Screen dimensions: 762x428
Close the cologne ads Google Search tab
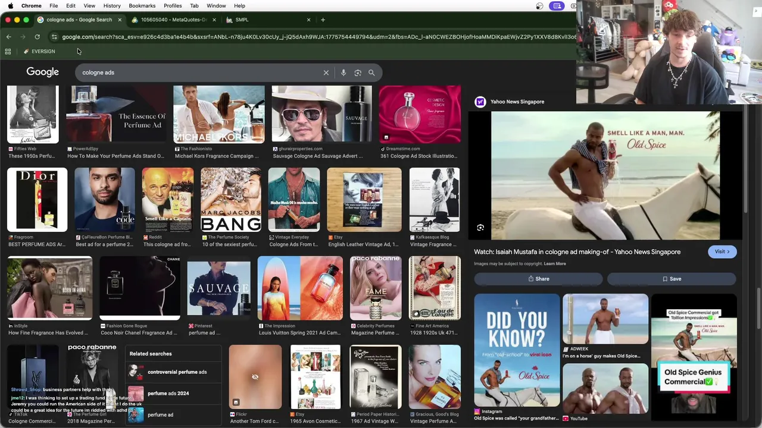click(x=120, y=20)
